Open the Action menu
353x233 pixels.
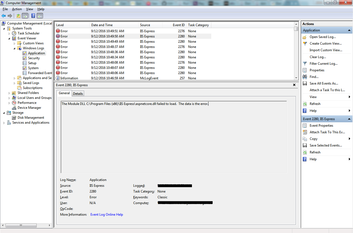click(17, 9)
